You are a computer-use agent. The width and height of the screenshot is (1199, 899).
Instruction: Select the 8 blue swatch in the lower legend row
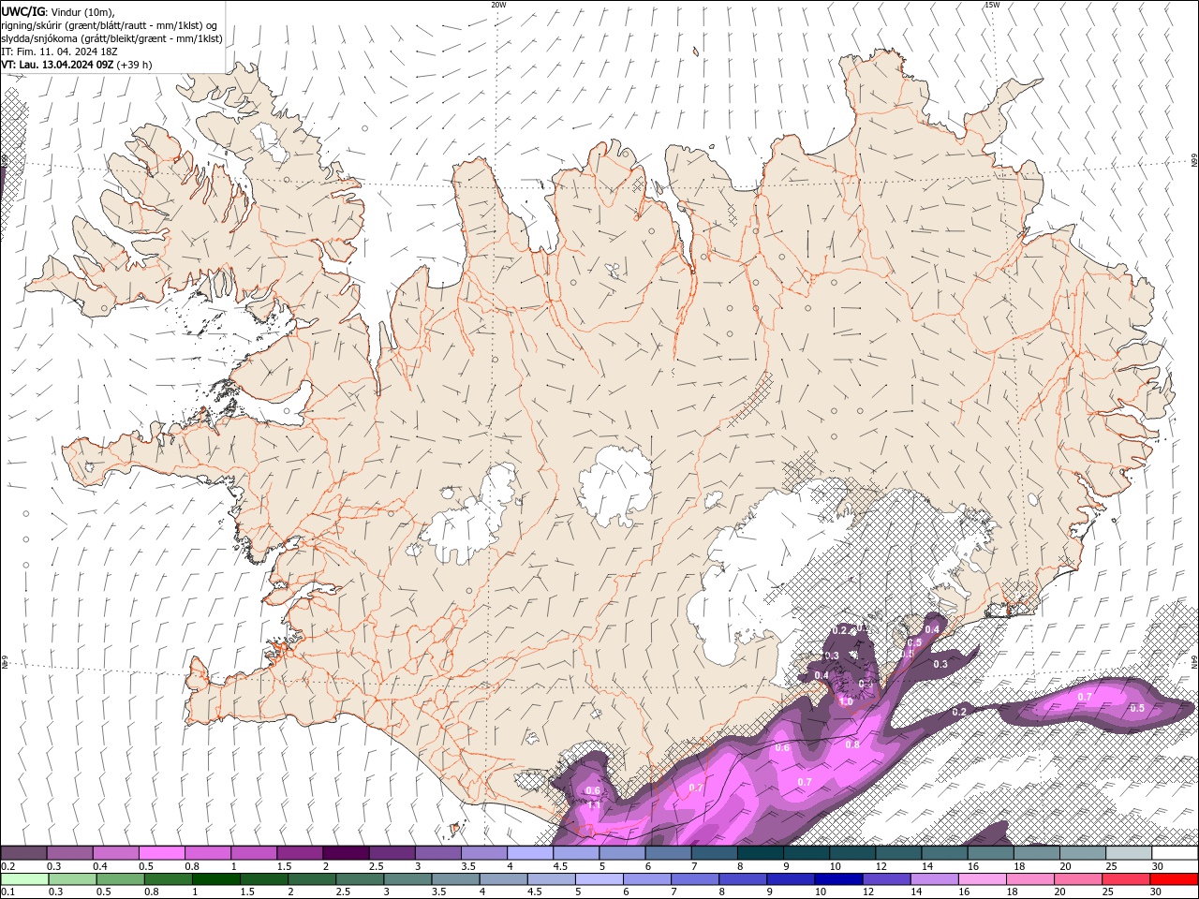coord(743,879)
